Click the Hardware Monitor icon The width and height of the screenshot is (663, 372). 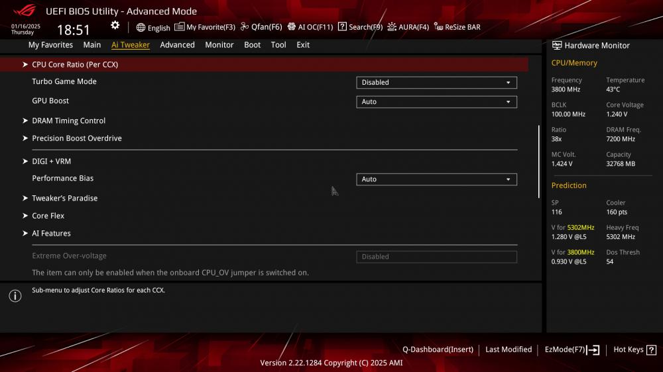click(557, 45)
